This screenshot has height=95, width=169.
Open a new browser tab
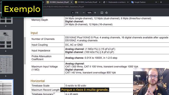click(161, 2)
